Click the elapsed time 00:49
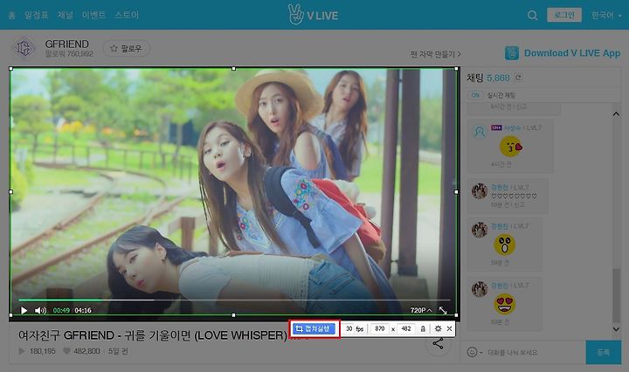629x372 pixels. pos(61,311)
